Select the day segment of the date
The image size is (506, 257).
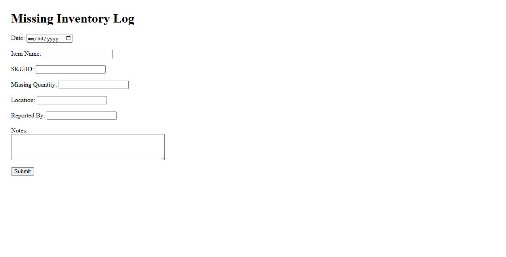click(42, 39)
